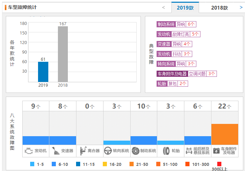Click the 10个 count header

[144, 106]
